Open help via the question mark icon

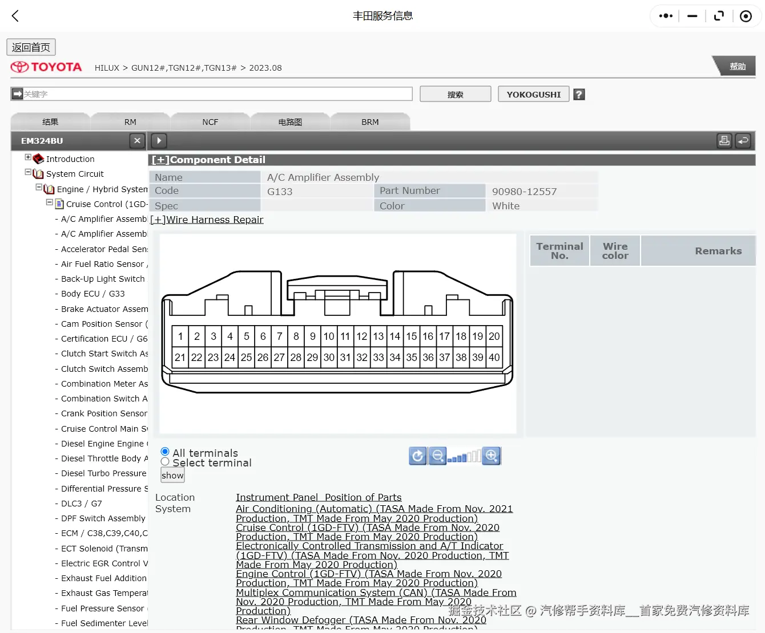[x=579, y=94]
